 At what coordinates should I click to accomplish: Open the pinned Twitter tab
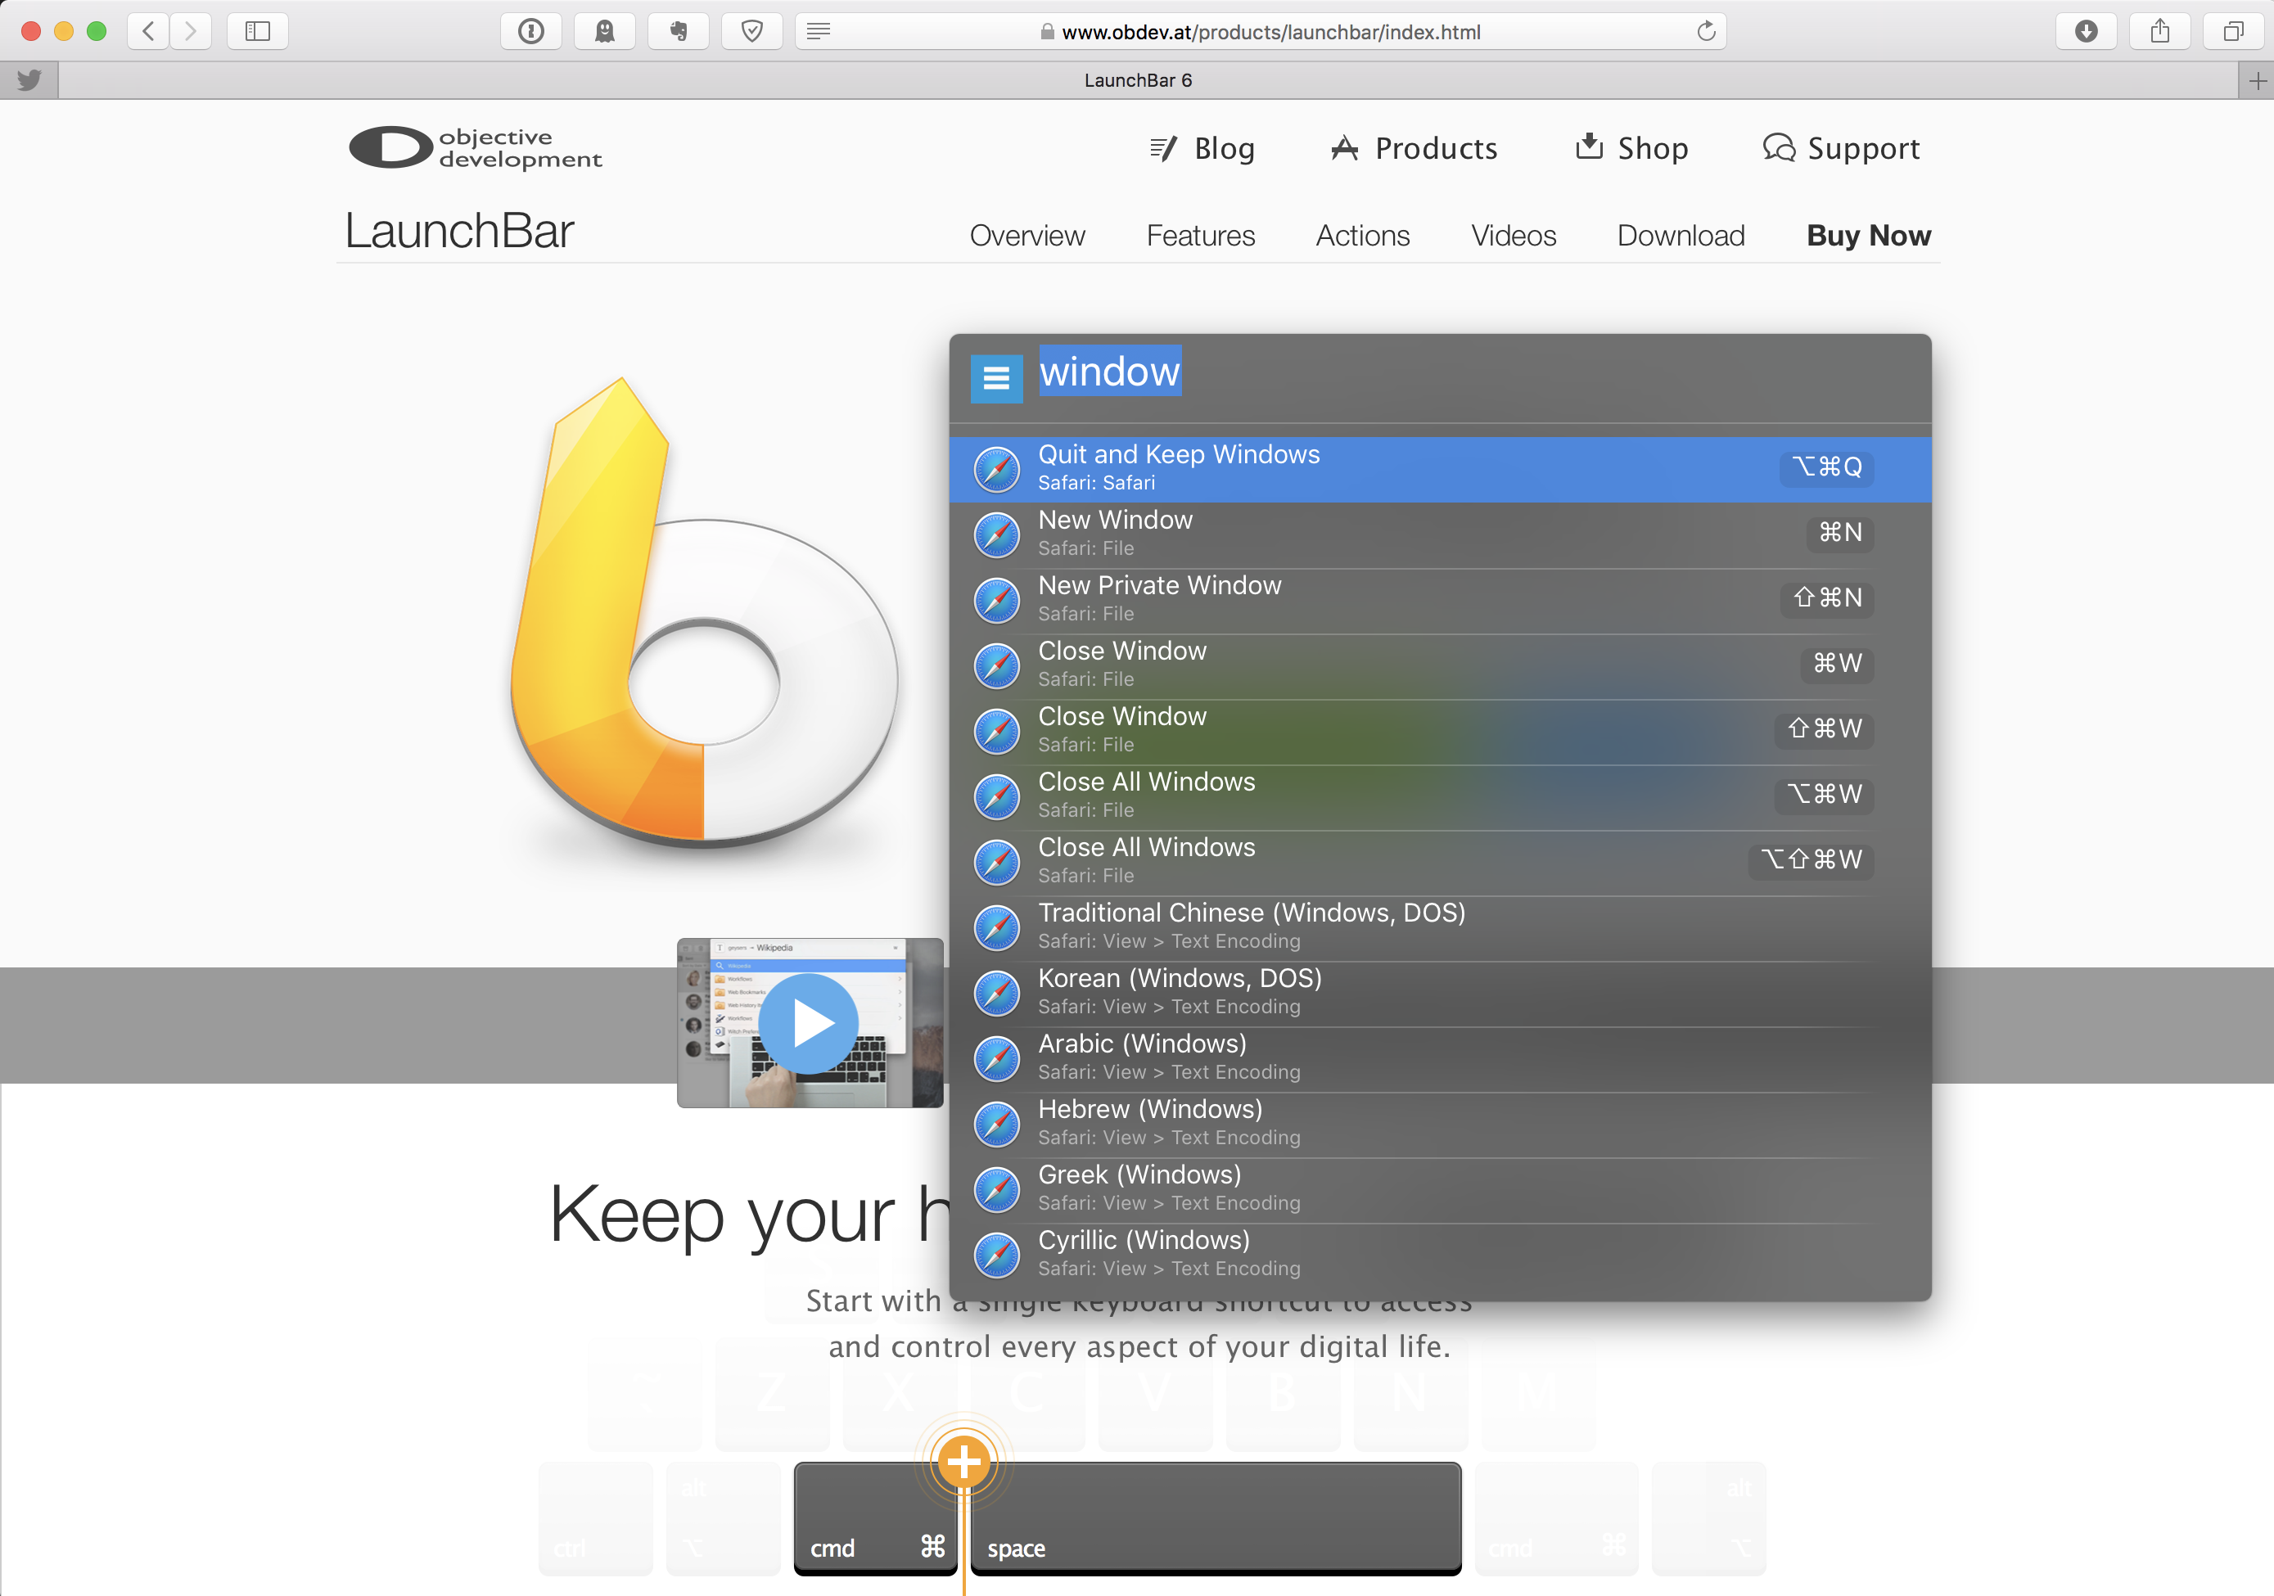tap(29, 80)
